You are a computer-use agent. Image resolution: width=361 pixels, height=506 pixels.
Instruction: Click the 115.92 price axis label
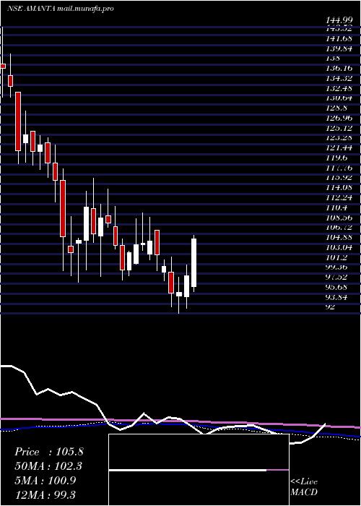339,178
